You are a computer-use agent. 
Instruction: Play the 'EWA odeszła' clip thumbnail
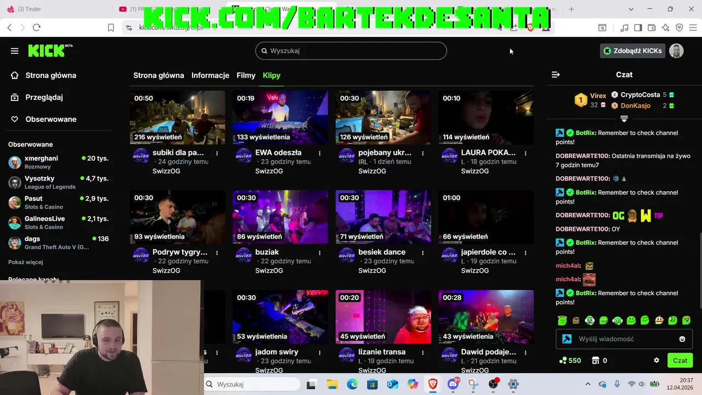[x=280, y=118]
